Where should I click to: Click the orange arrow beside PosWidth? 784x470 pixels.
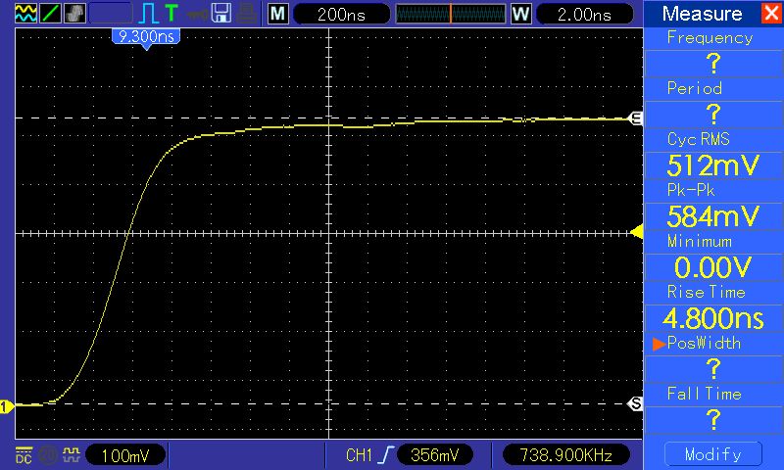(x=659, y=344)
